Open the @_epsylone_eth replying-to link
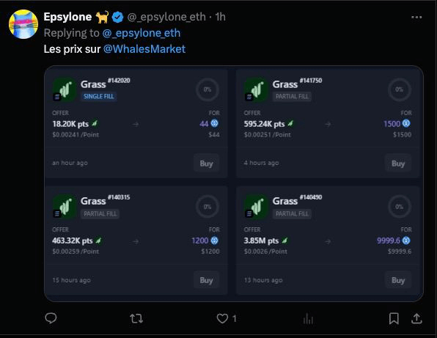 [142, 33]
